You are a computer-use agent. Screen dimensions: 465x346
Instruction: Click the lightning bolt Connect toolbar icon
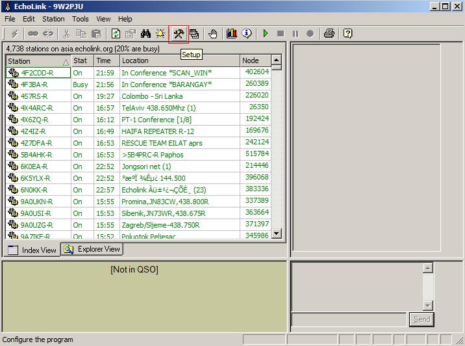point(14,34)
